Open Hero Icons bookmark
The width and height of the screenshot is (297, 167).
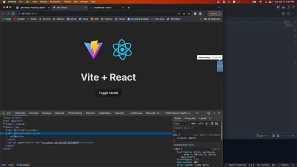click(158, 19)
